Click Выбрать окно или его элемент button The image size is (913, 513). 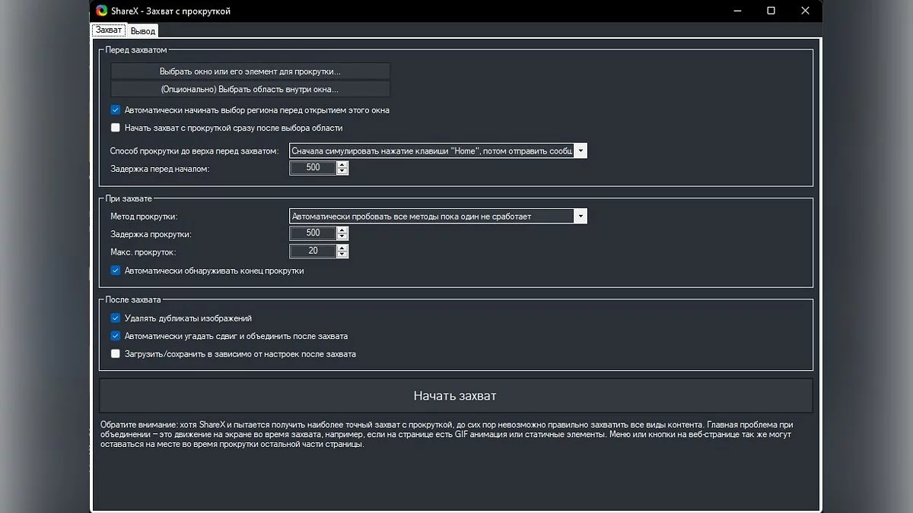pyautogui.click(x=250, y=71)
